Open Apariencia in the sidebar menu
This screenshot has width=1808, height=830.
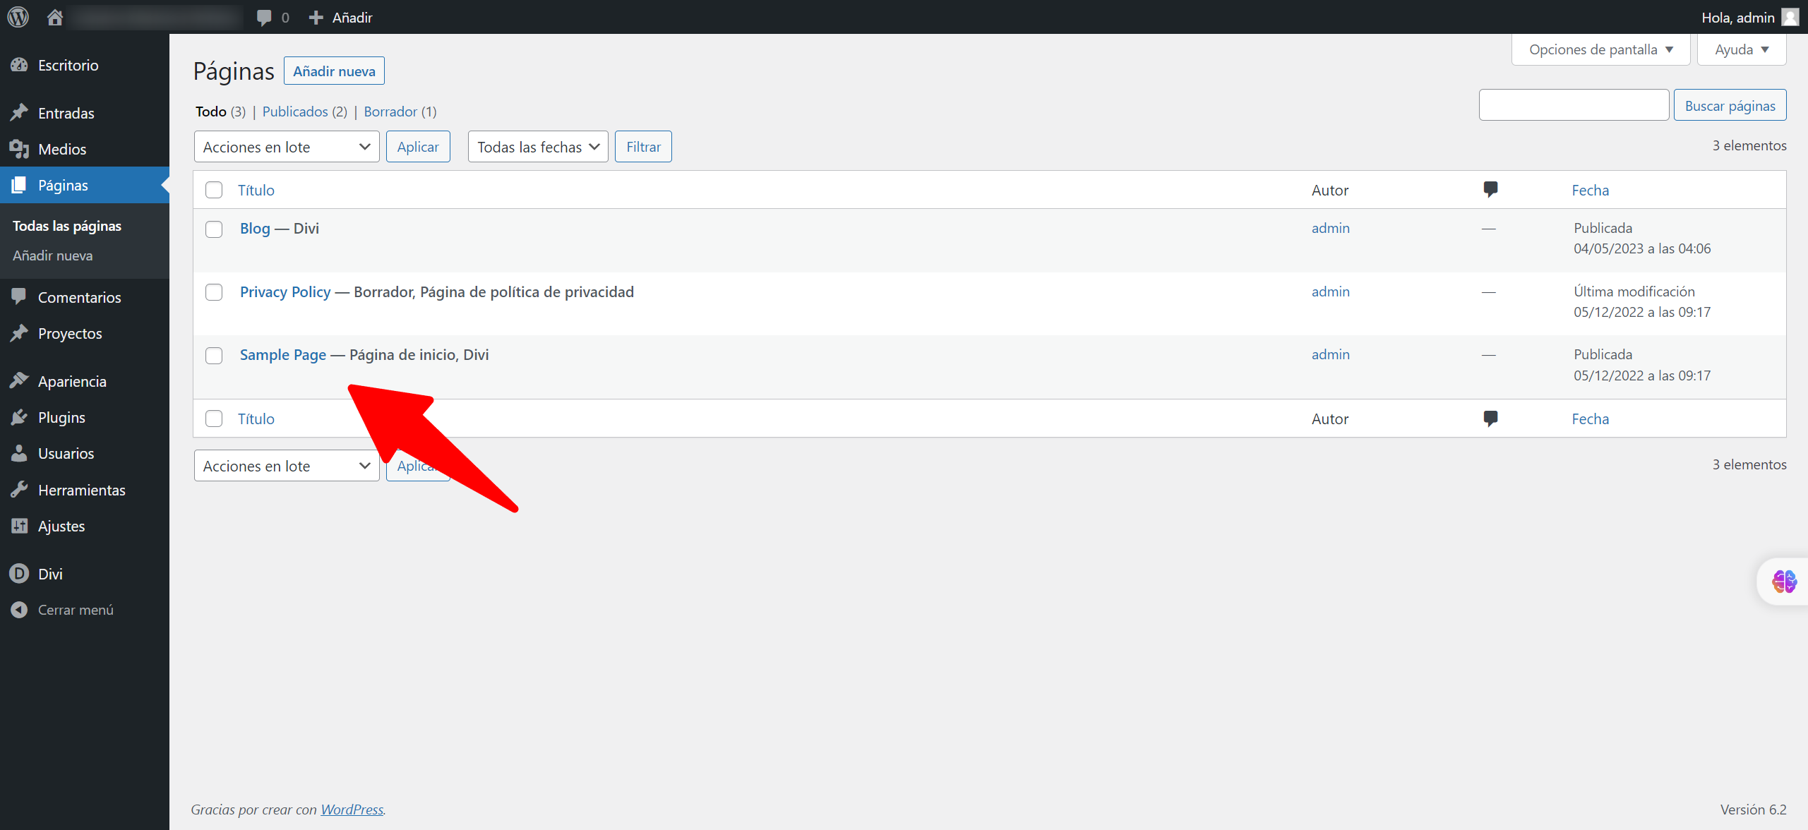(x=72, y=381)
